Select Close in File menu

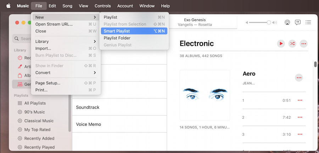click(66, 31)
